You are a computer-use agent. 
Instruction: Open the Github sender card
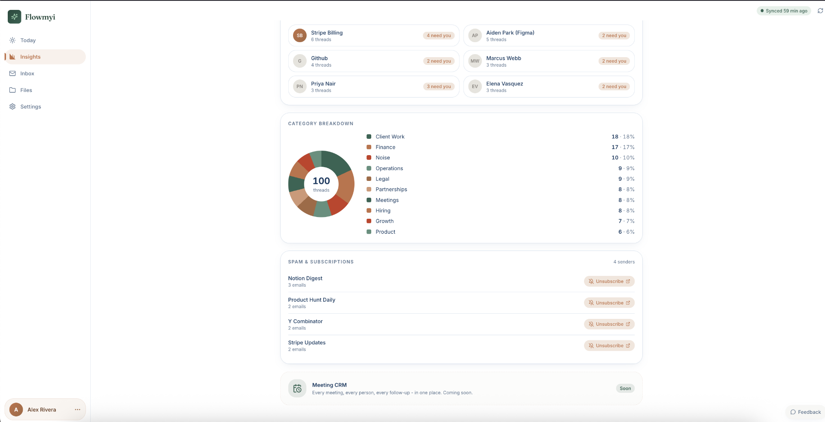point(374,61)
